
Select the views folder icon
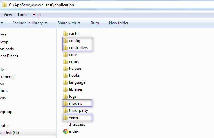click(65, 117)
